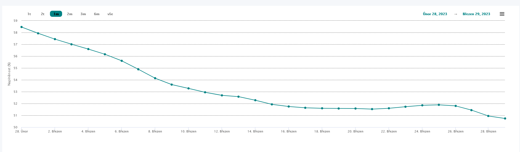
Task: Click the data point at 14. Březen
Action: (x=255, y=100)
